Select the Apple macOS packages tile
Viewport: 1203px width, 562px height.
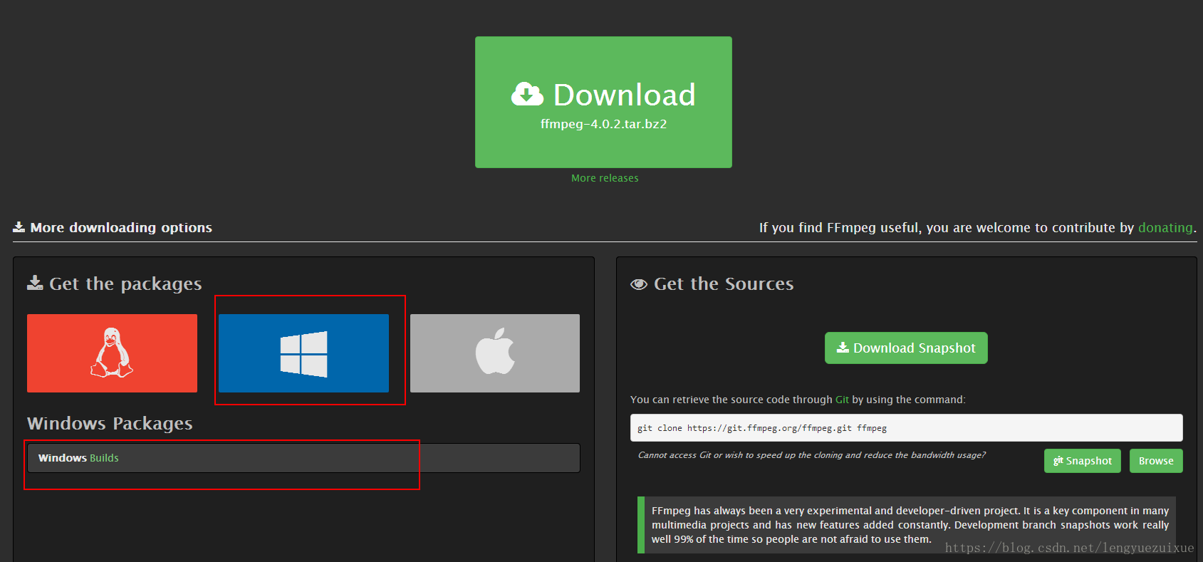click(x=495, y=353)
